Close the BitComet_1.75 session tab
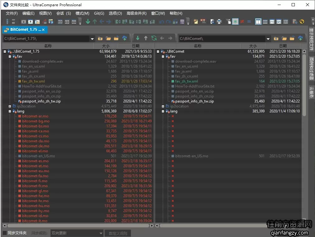The width and height of the screenshot is (315, 237). 43,30
